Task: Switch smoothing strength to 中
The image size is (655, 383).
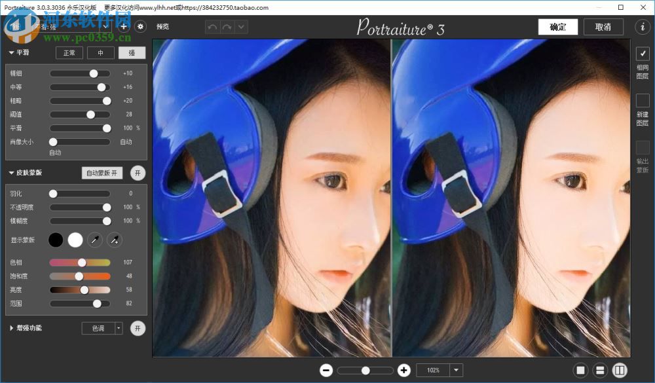Action: click(x=100, y=52)
